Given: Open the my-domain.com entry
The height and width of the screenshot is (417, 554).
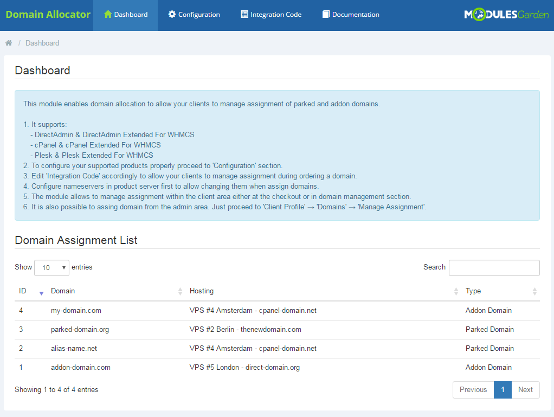Looking at the screenshot, I should [x=76, y=310].
